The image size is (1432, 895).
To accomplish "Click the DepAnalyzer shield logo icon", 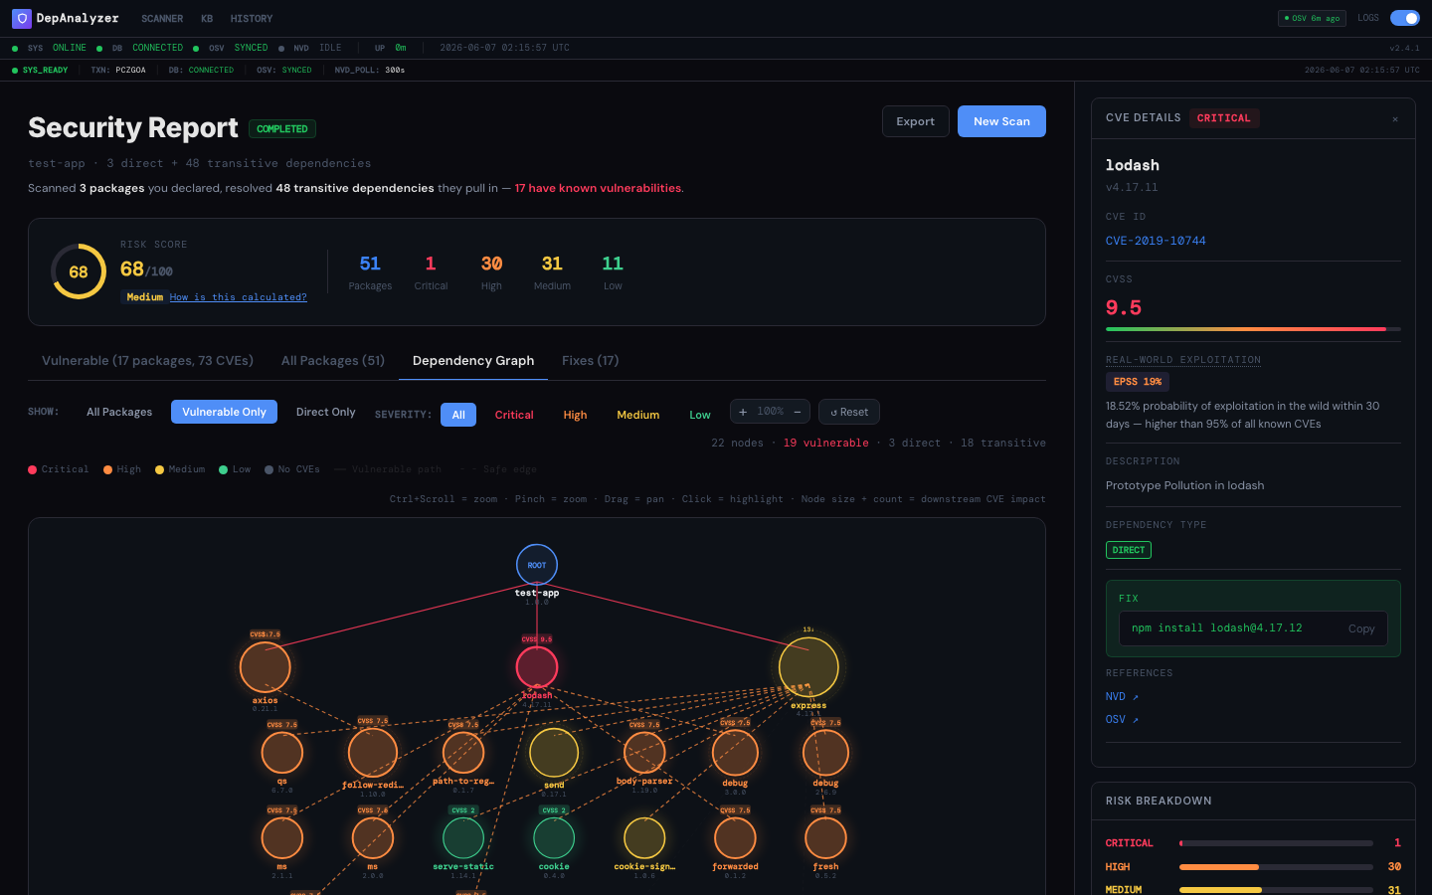I will (21, 18).
